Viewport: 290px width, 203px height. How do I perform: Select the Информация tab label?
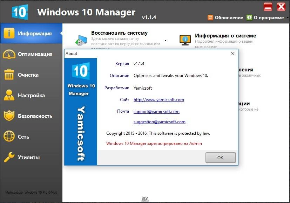[35, 33]
